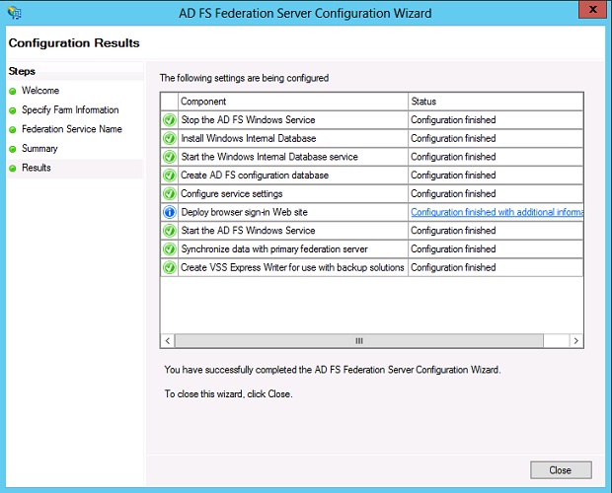This screenshot has height=493, width=612.
Task: Click green bullet beside Results step
Action: point(13,169)
